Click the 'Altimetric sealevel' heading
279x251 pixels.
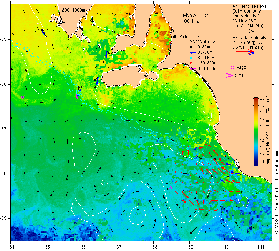pos(250,6)
